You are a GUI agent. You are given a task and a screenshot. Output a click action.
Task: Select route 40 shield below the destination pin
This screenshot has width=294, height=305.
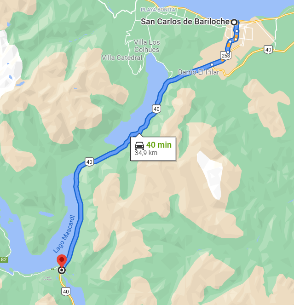point(66,292)
